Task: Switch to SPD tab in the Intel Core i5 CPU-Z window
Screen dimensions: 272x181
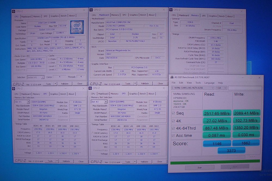Action: pos(45,16)
